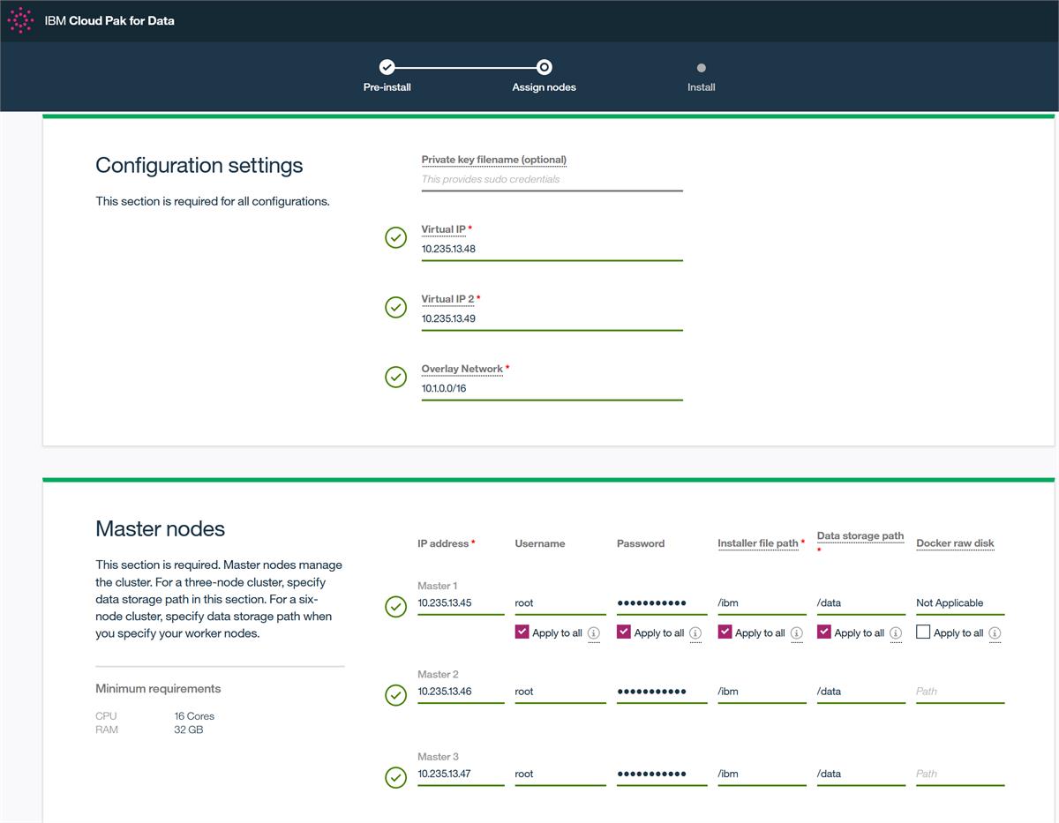
Task: Click the Installer file path column label
Action: [758, 543]
